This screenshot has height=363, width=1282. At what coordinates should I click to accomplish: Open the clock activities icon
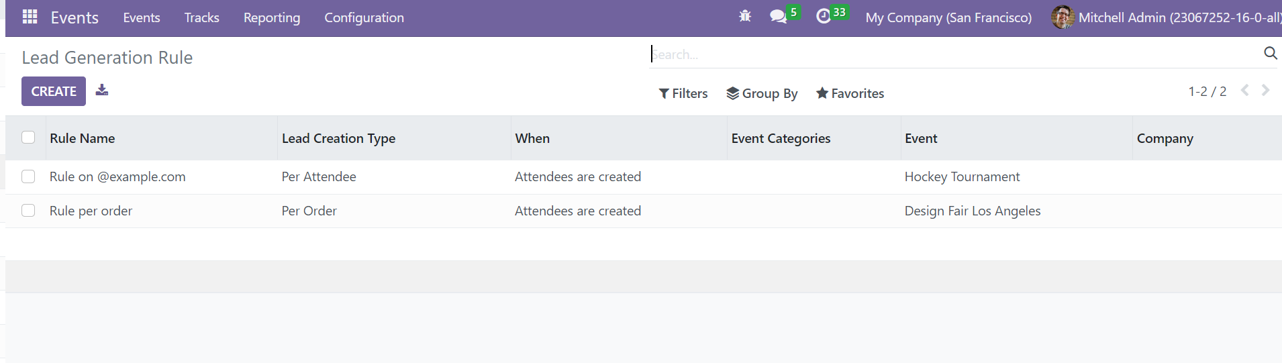click(x=824, y=17)
